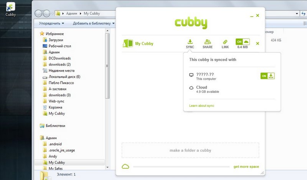This screenshot has height=180, width=307.
Task: Click the cubby logo
Action: (191, 23)
